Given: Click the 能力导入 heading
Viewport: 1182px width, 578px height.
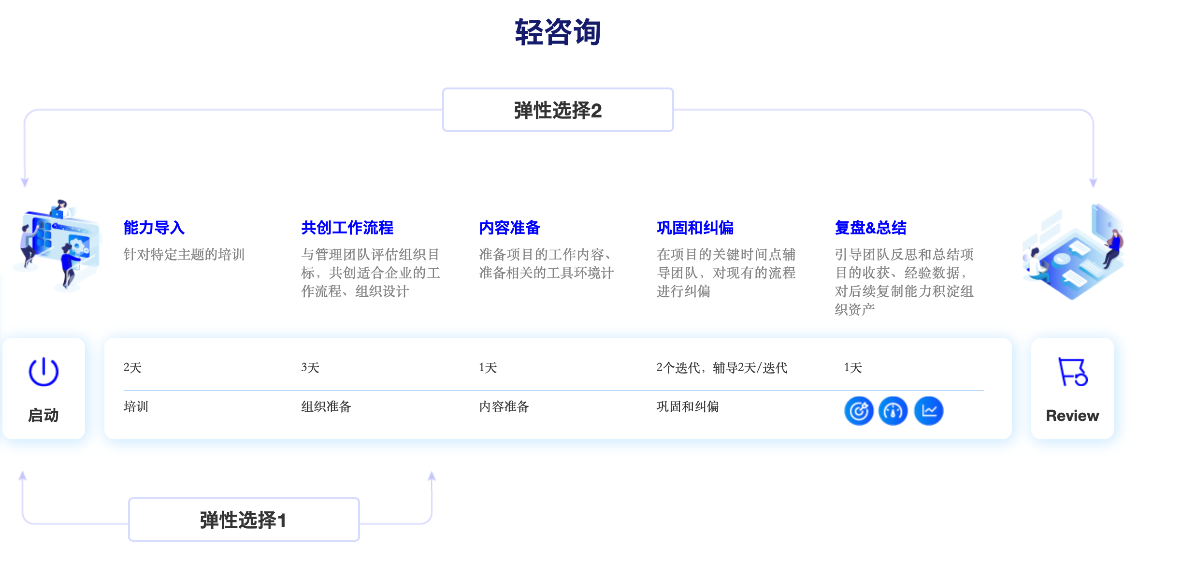Looking at the screenshot, I should point(154,228).
